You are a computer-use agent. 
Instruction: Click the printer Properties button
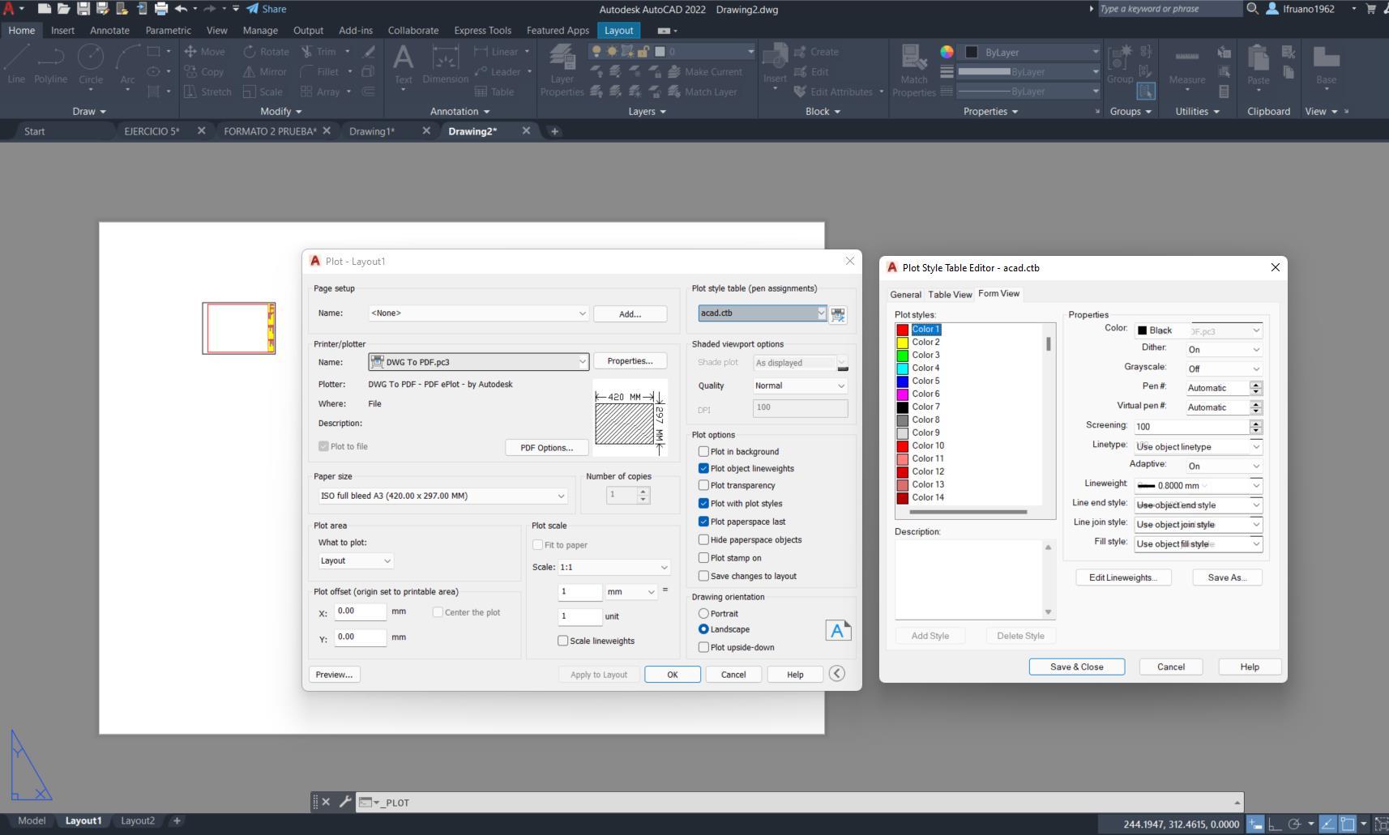click(630, 361)
